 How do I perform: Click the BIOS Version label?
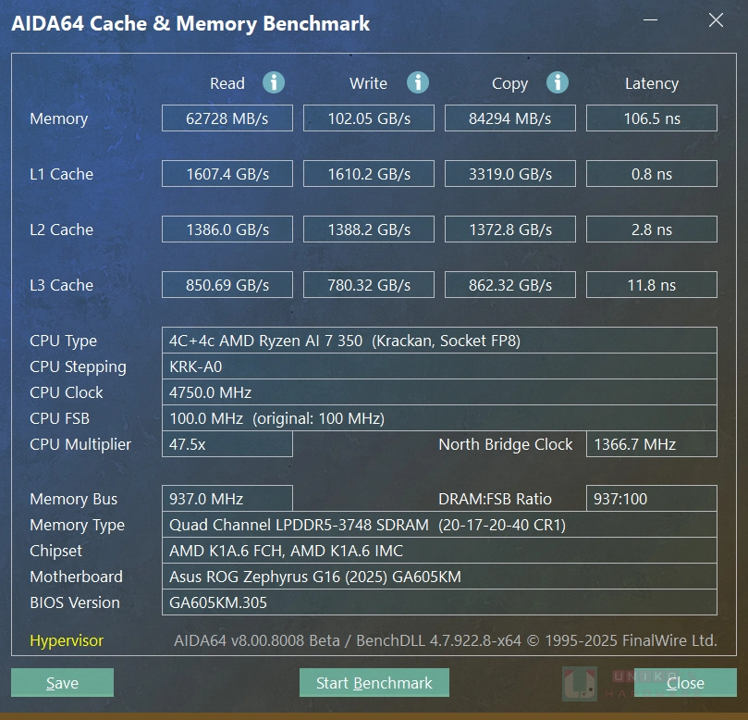point(74,602)
